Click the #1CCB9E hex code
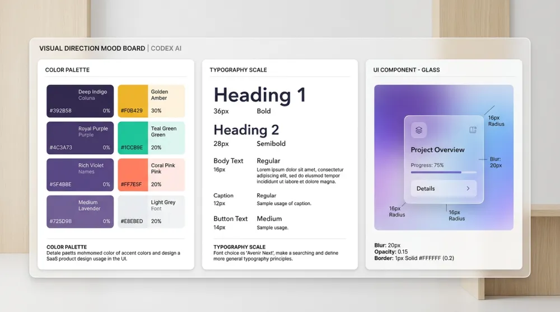 132,147
